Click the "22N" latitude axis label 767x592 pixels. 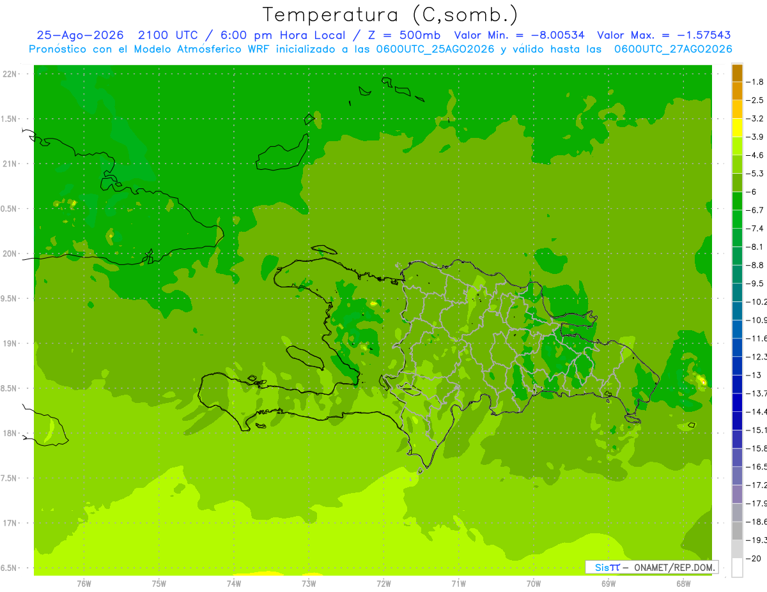point(9,74)
